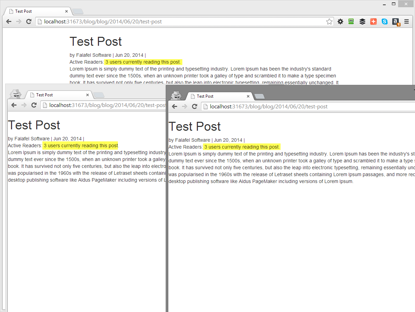
Task: Open the Chrome hamburger menu
Action: (x=407, y=21)
